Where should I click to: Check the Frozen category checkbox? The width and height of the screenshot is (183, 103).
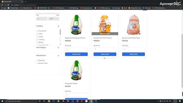37,37
